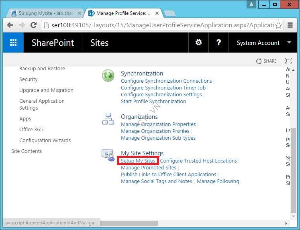Screen dimensions: 300x230
Task: Click the Synchronization section icon
Action: point(108,75)
